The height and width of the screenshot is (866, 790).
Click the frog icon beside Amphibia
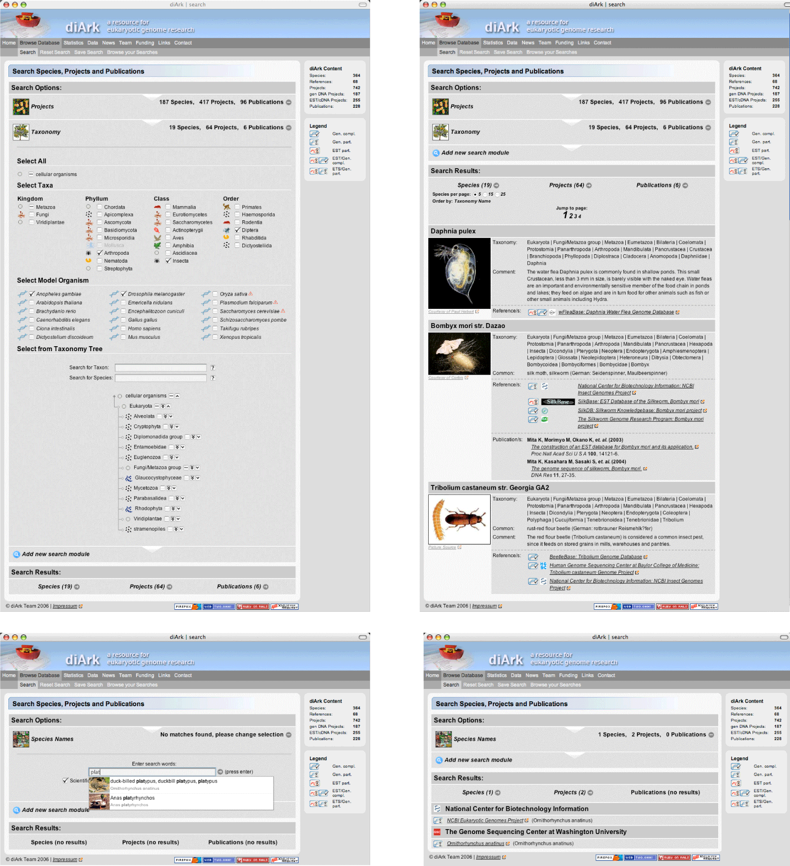(x=157, y=245)
